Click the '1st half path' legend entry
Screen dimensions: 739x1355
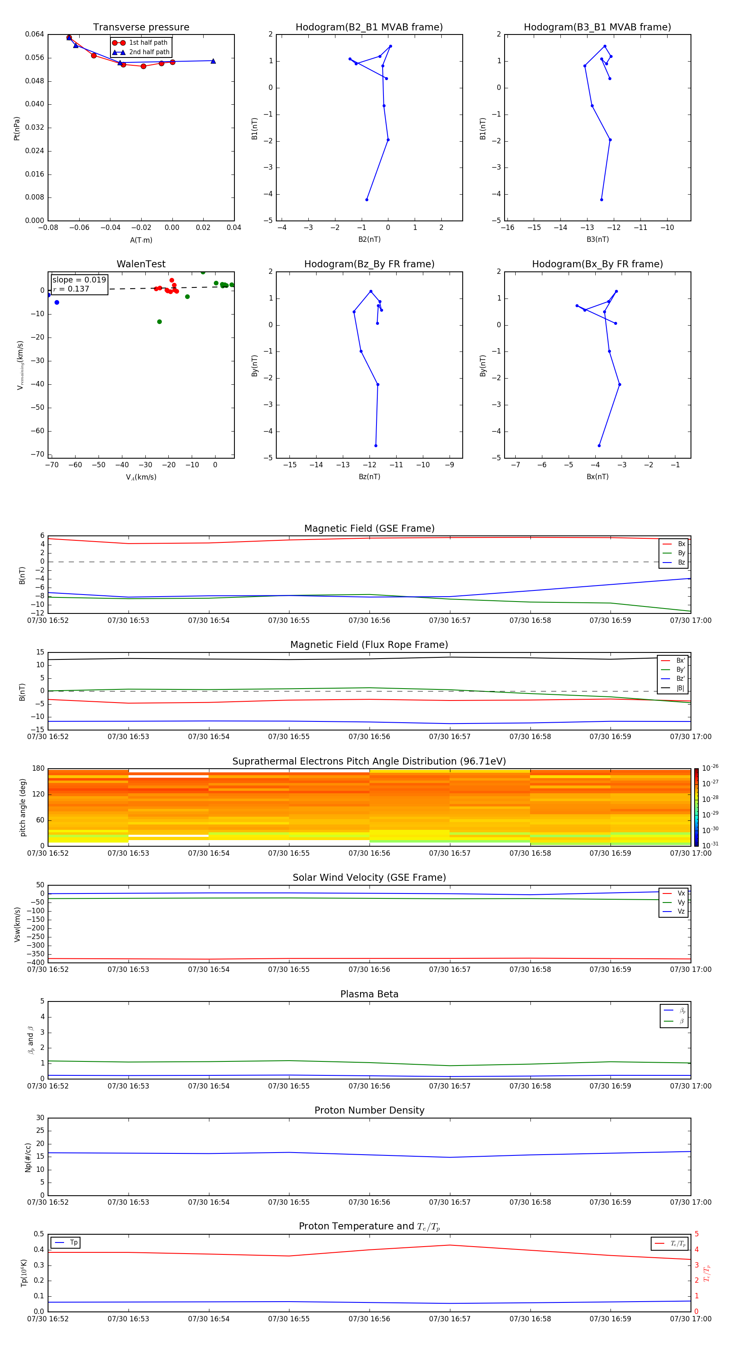[x=140, y=43]
